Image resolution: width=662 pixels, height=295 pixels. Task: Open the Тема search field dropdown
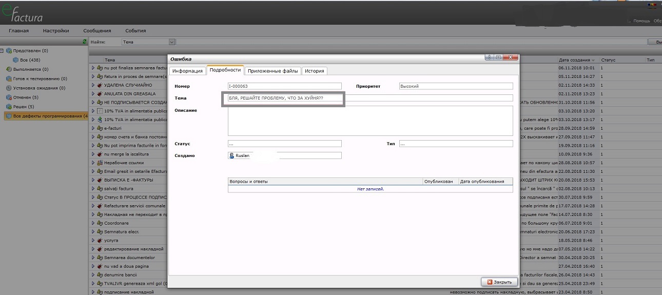pos(172,42)
